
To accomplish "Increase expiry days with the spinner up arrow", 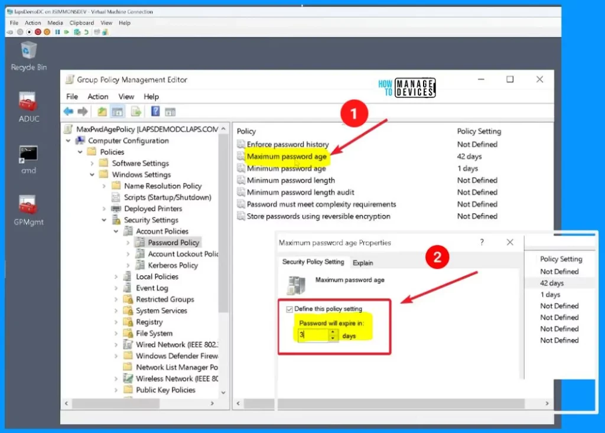I will click(333, 332).
